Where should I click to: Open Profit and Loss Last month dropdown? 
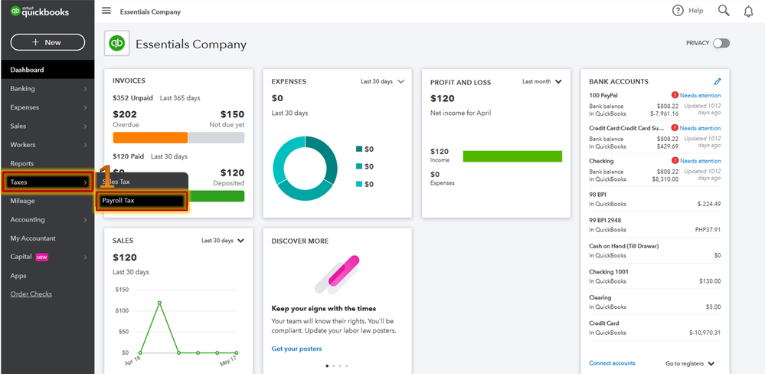pos(542,81)
